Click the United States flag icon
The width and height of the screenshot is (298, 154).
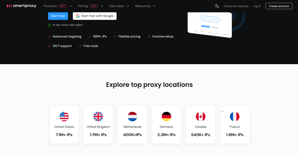pyautogui.click(x=64, y=117)
